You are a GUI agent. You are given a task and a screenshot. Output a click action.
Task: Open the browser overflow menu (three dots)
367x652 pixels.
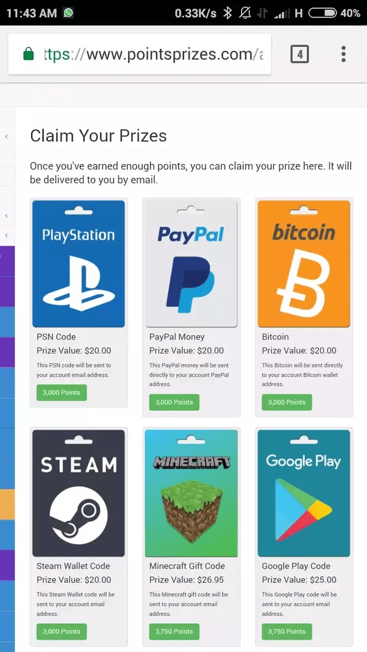pyautogui.click(x=343, y=54)
